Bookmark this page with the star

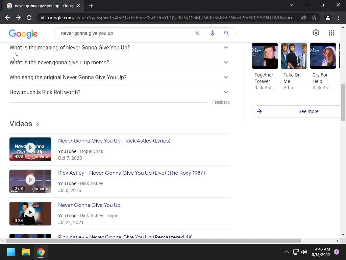pyautogui.click(x=314, y=18)
